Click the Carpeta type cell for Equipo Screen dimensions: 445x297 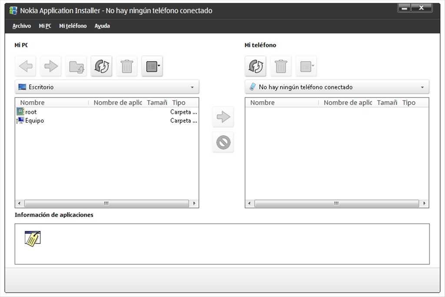(x=184, y=120)
